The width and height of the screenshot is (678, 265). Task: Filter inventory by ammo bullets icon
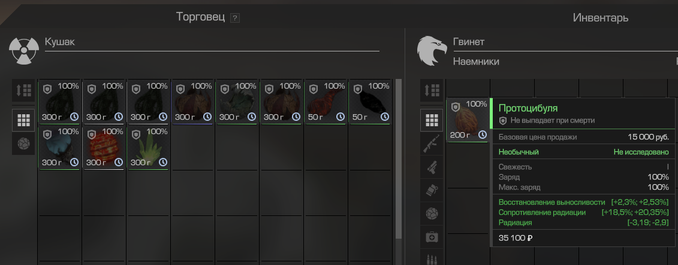tap(432, 258)
